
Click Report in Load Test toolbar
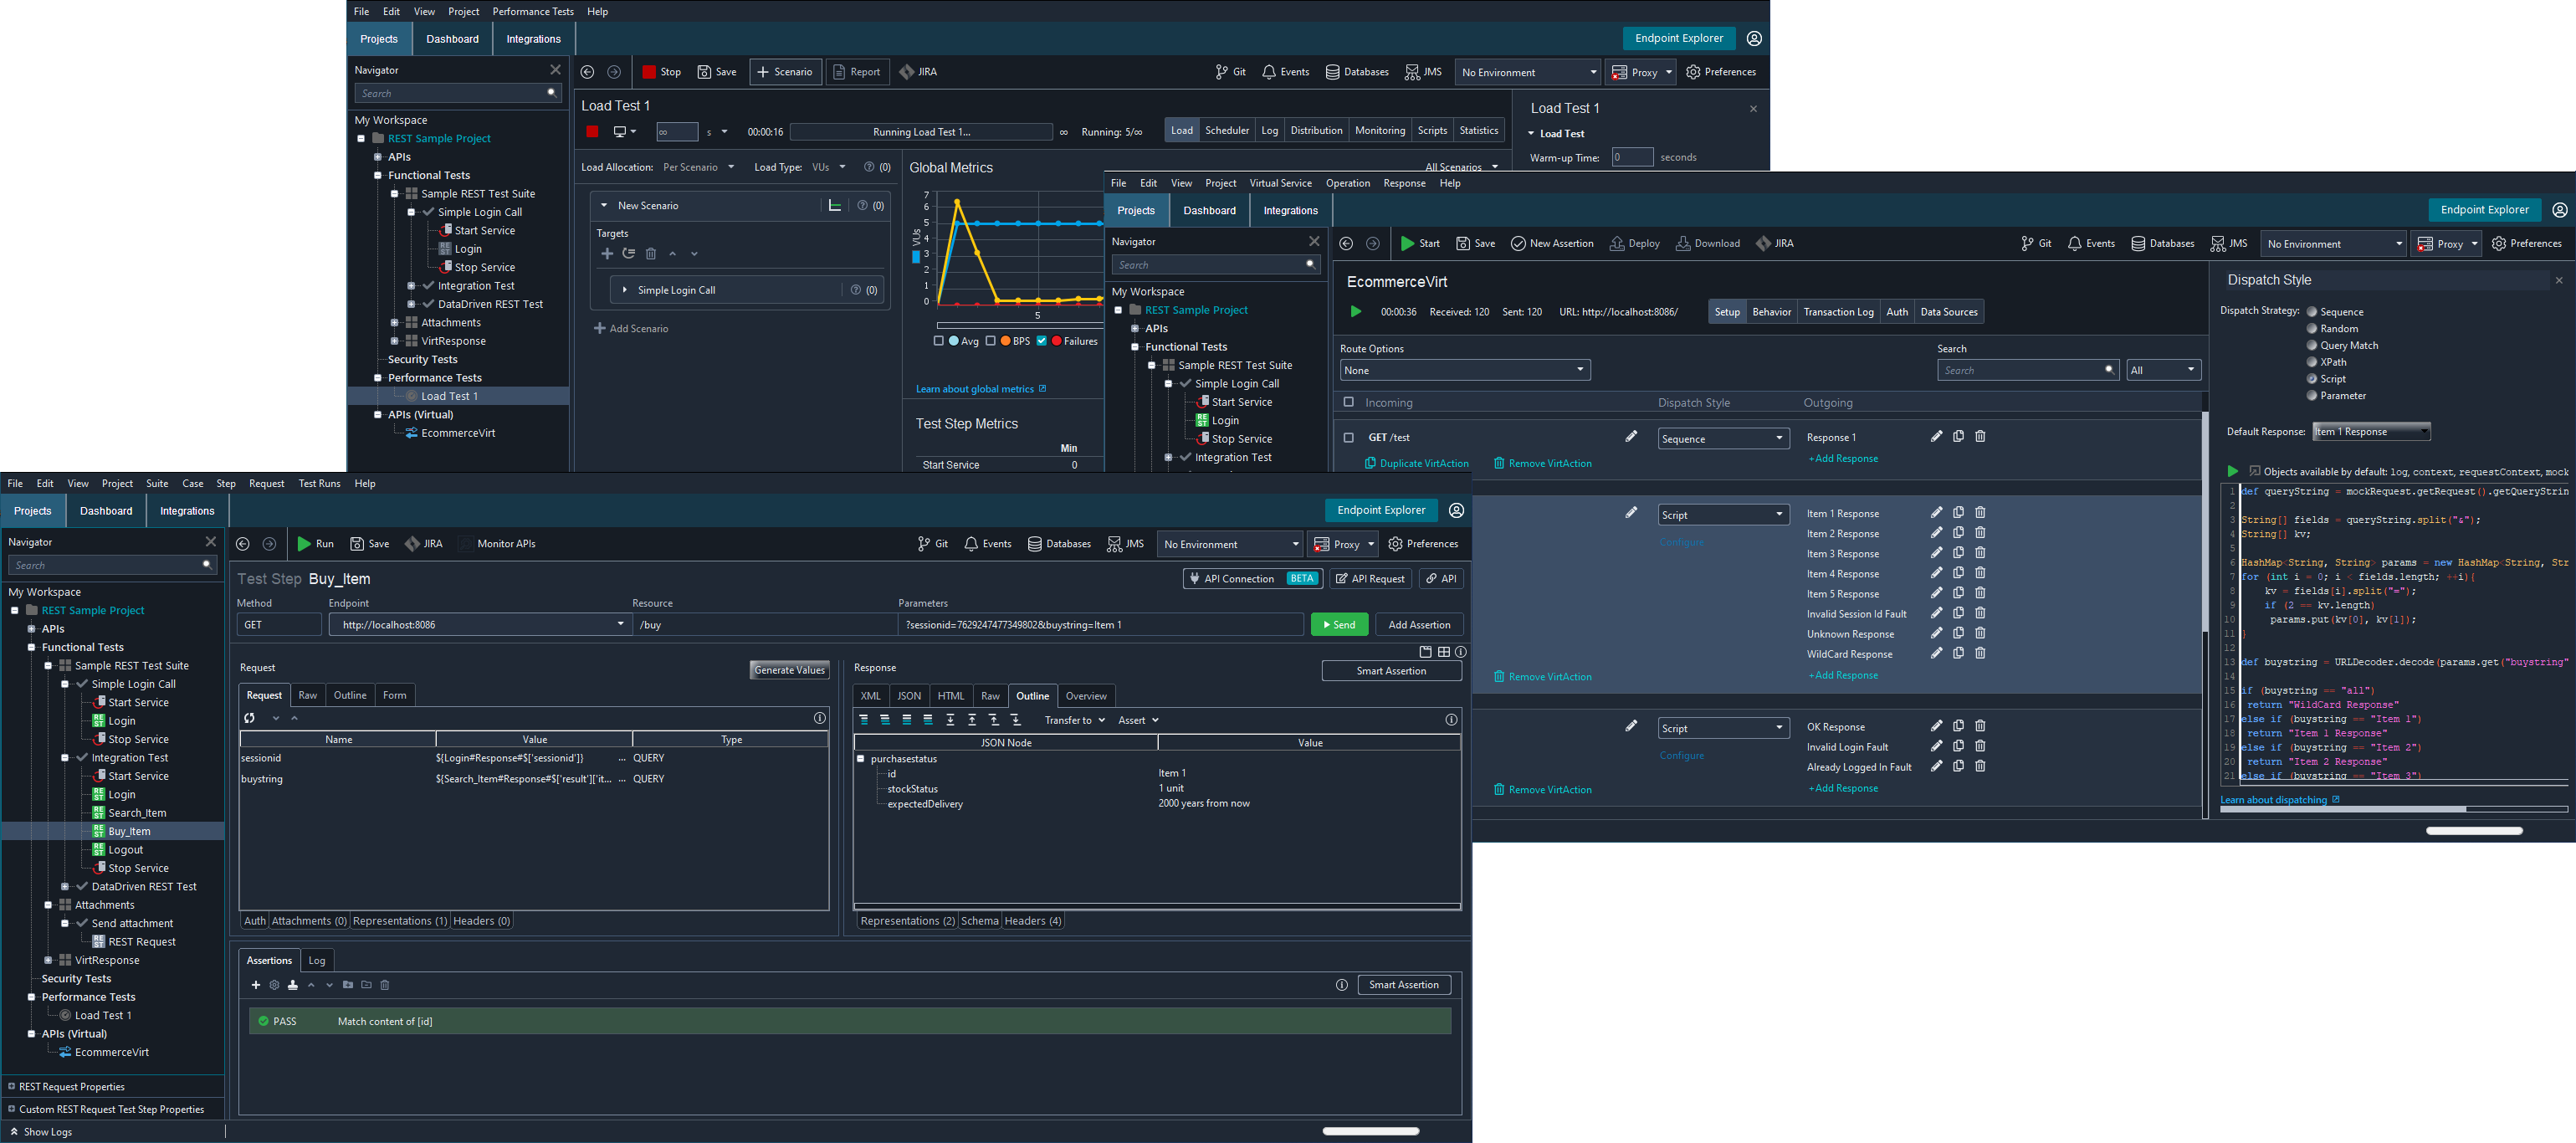pos(857,72)
